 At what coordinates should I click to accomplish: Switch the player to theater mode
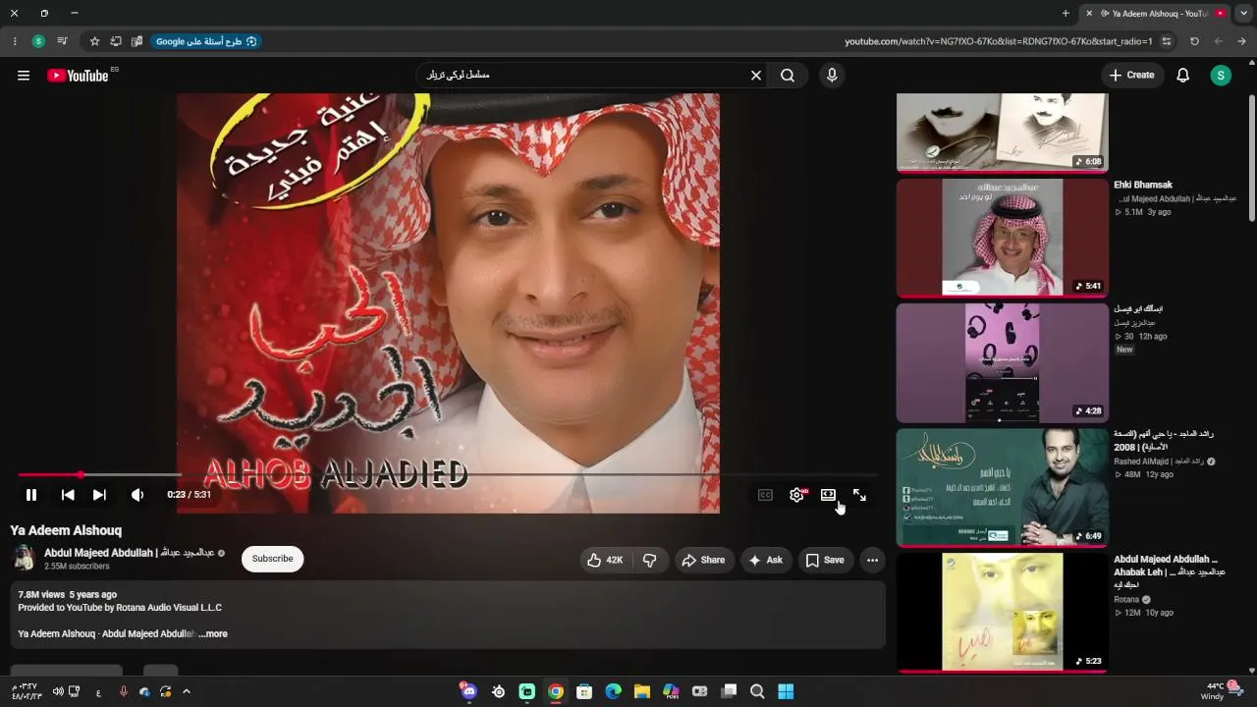pyautogui.click(x=828, y=495)
